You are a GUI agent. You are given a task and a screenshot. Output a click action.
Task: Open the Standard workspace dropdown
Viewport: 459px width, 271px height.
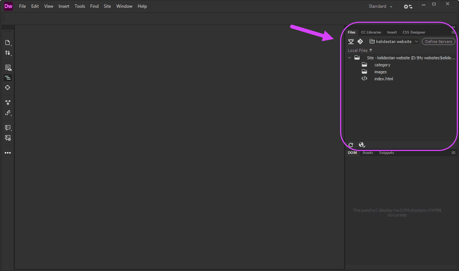[380, 6]
